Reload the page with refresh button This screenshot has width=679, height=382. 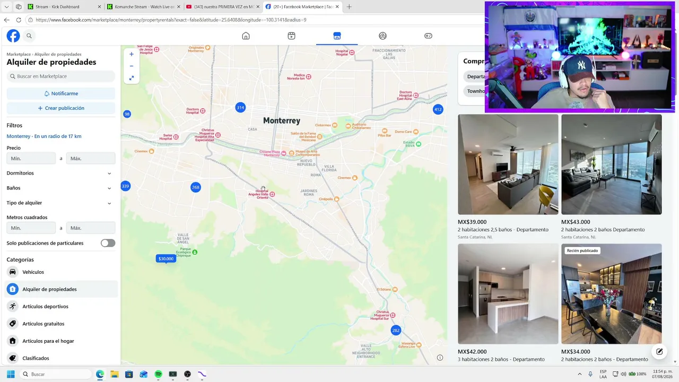coord(19,20)
